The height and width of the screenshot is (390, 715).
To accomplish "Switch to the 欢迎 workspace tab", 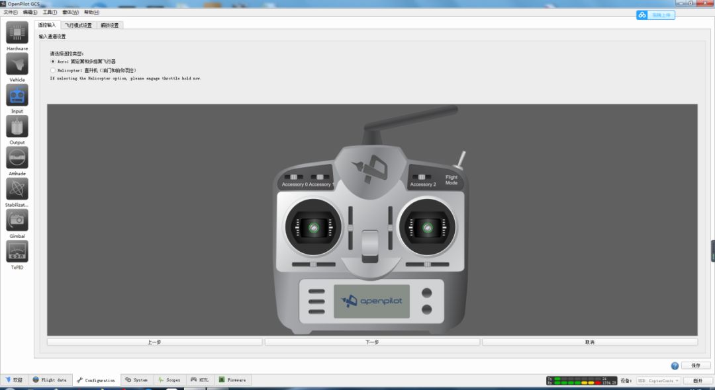I will point(14,379).
